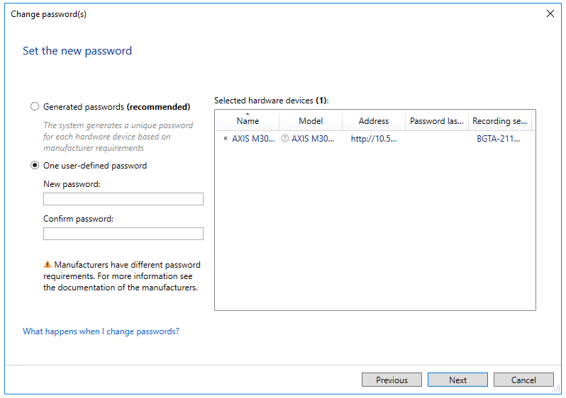Click the resize grip in the dialog corner

coord(557,390)
